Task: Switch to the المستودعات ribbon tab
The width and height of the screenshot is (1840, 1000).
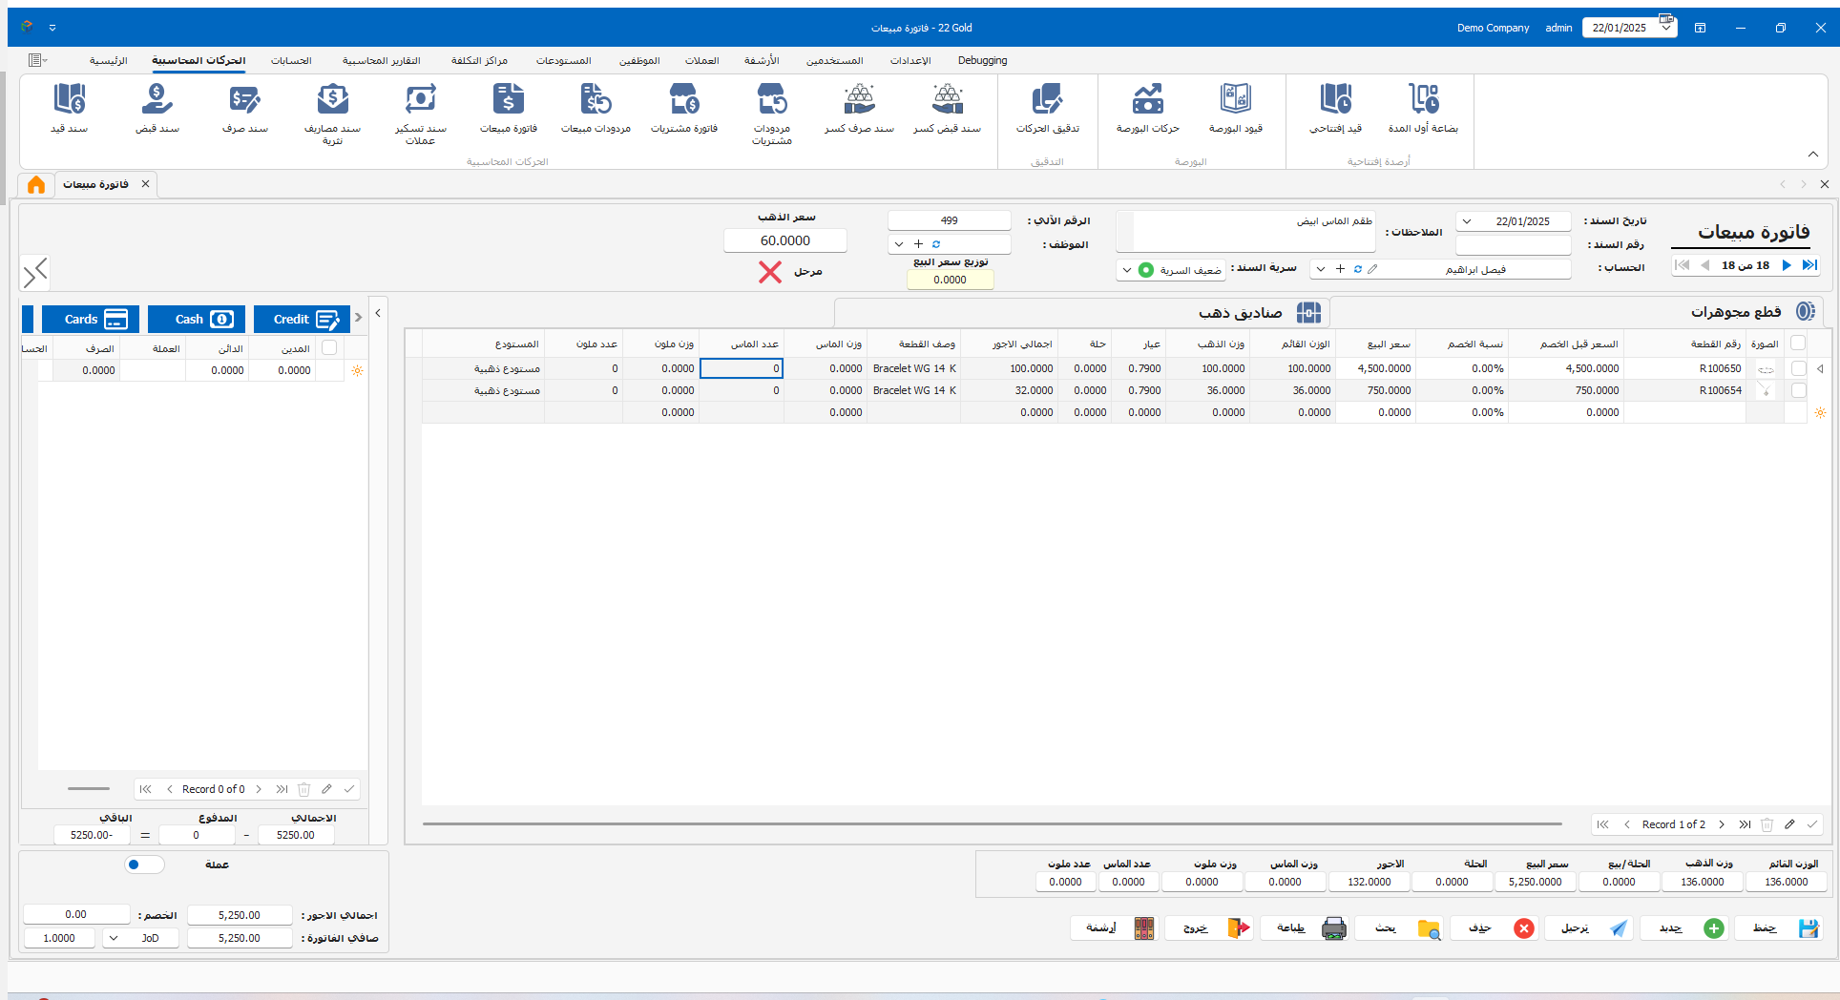Action: [563, 60]
